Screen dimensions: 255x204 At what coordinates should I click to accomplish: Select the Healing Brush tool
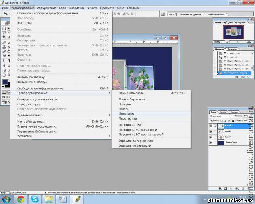[x=4, y=43]
